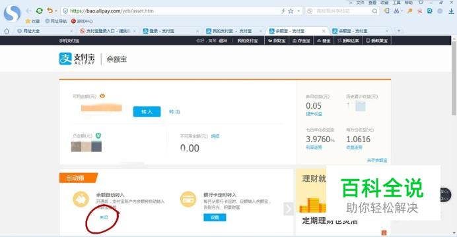Click the lightning speed-mode icon in the address bar
The height and width of the screenshot is (237, 457).
pyautogui.click(x=283, y=11)
